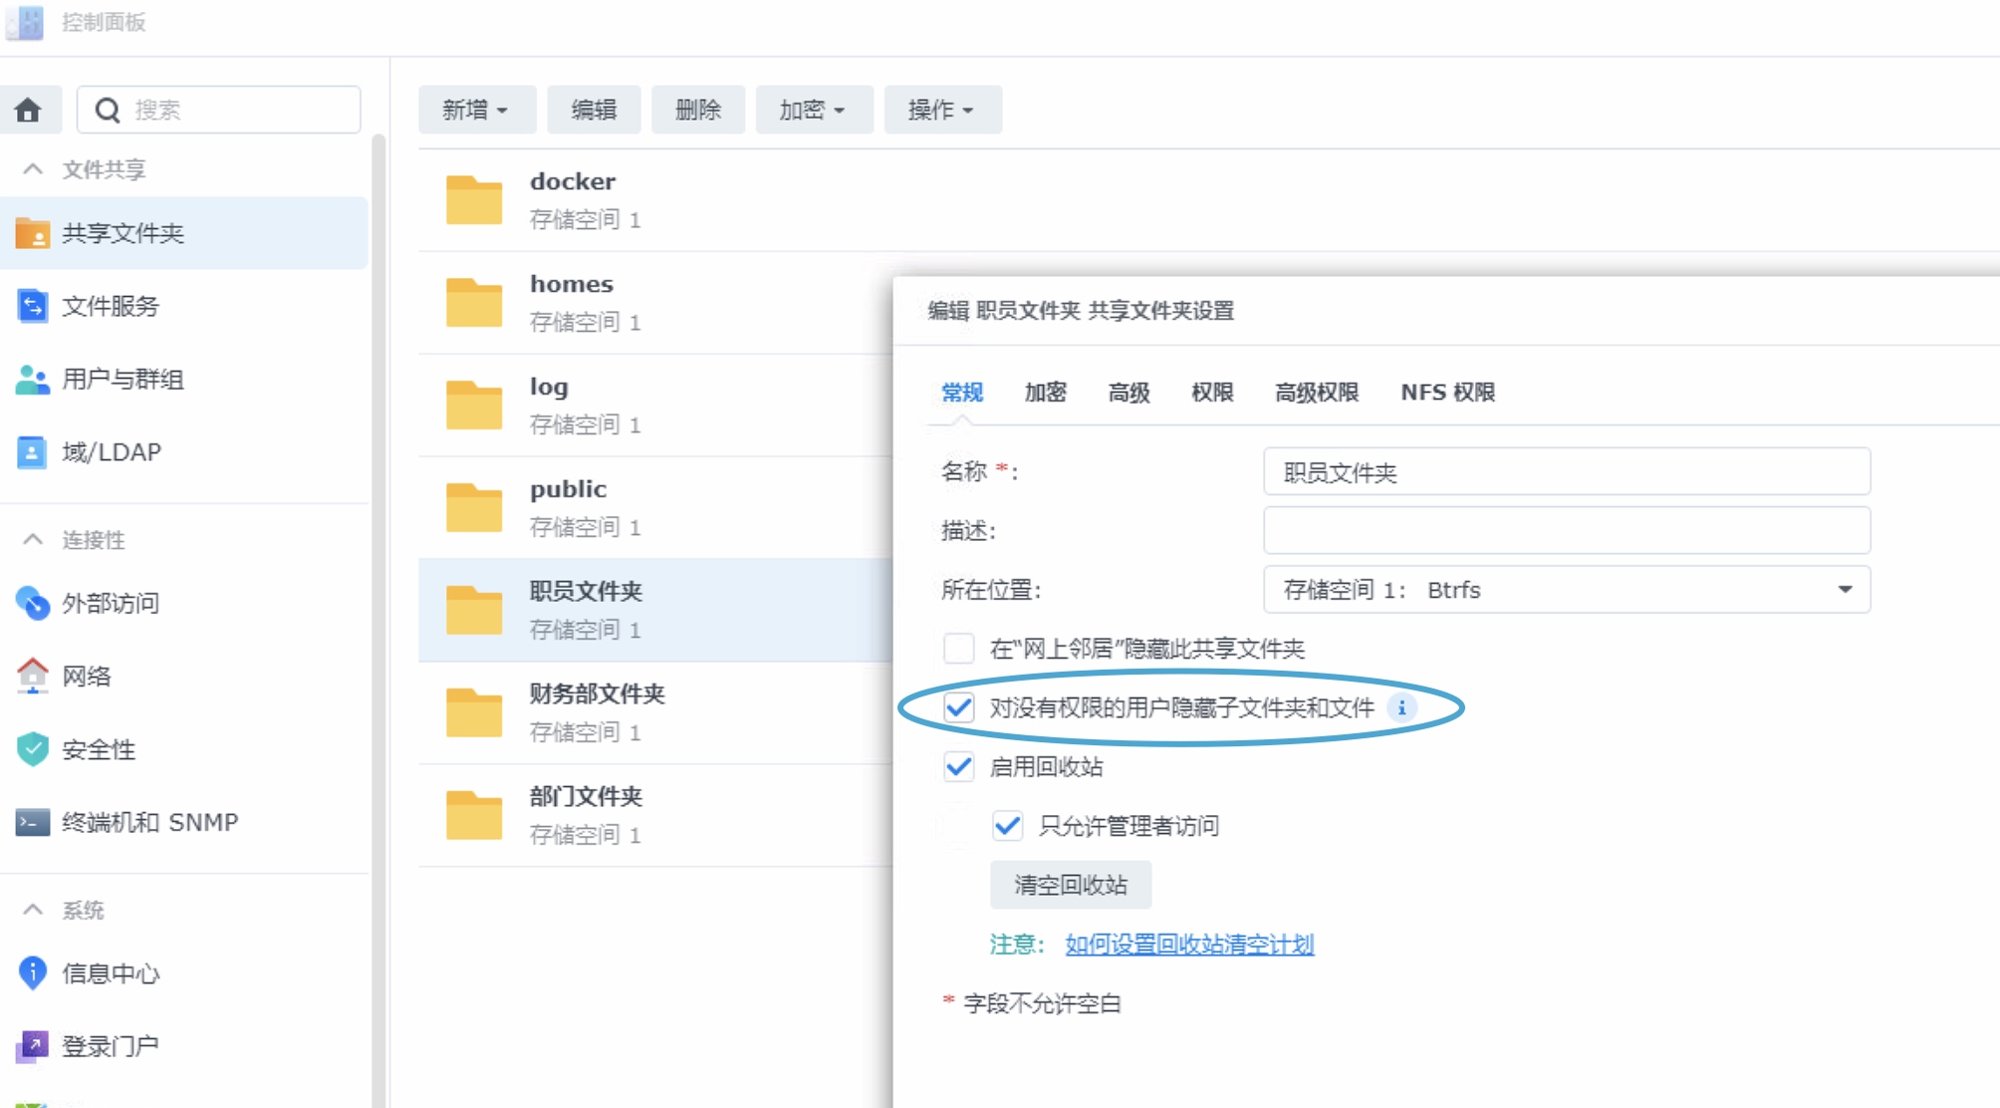Open the Network (网络) house icon
The width and height of the screenshot is (2000, 1108).
click(33, 676)
